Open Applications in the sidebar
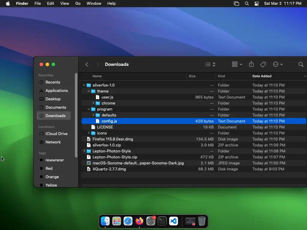Image resolution: width=307 pixels, height=230 pixels. pyautogui.click(x=53, y=90)
